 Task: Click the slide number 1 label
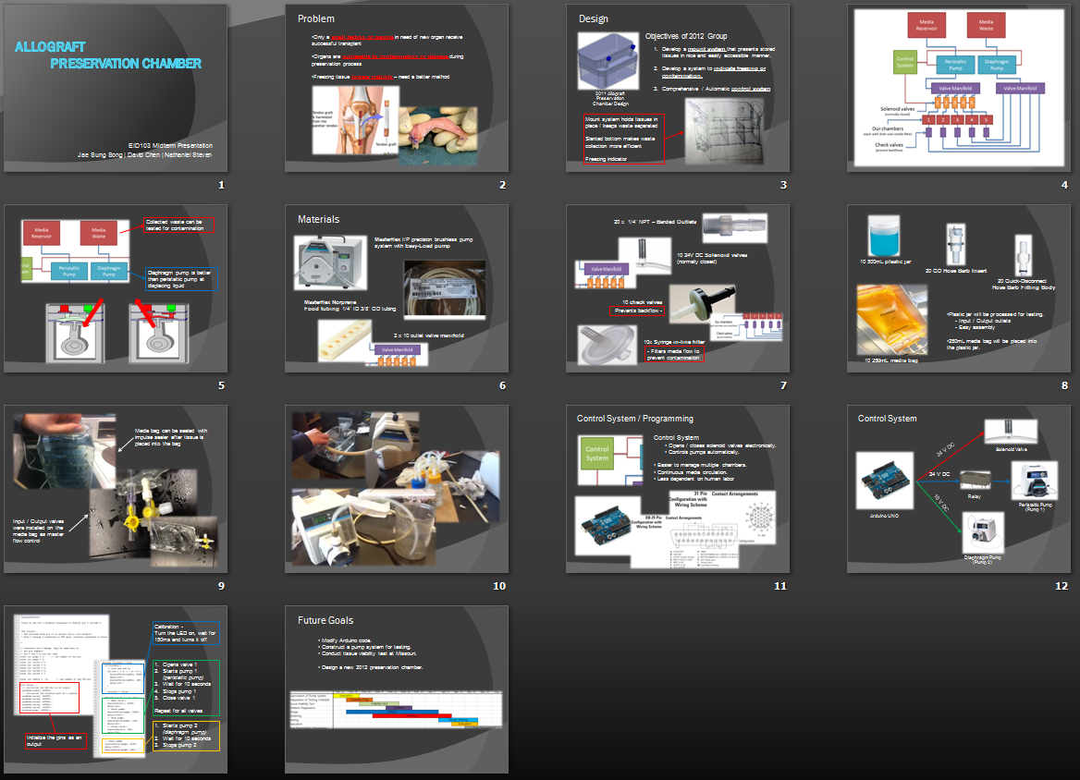click(x=221, y=185)
